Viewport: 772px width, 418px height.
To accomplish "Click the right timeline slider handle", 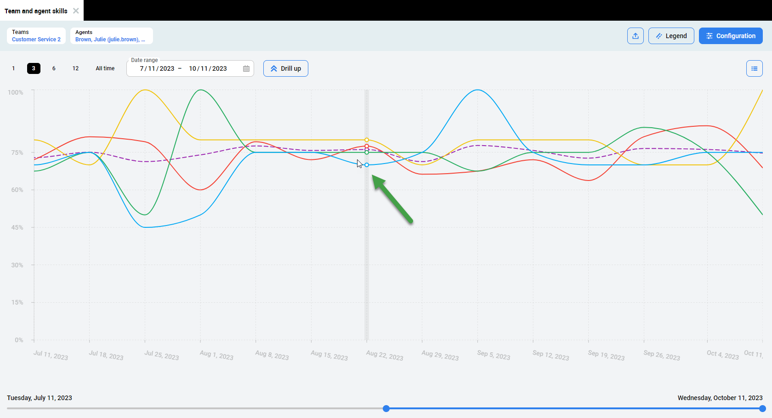I will (762, 408).
